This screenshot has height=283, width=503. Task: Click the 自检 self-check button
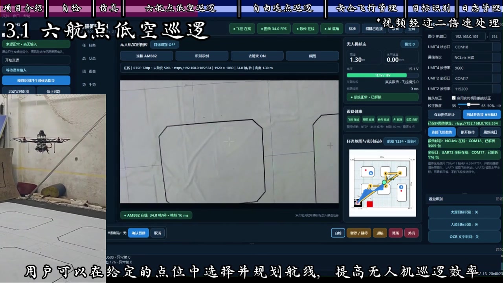click(338, 233)
